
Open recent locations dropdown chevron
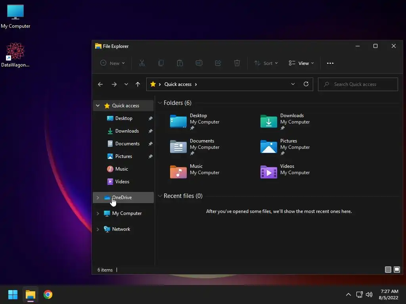tap(126, 84)
